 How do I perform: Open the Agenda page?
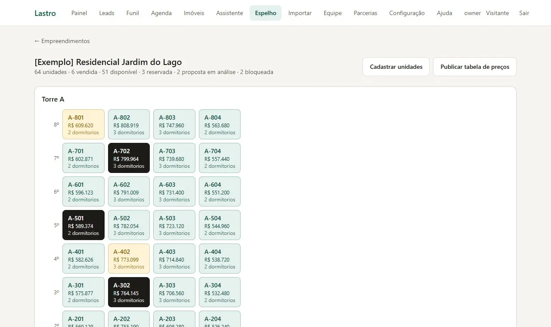(x=161, y=13)
